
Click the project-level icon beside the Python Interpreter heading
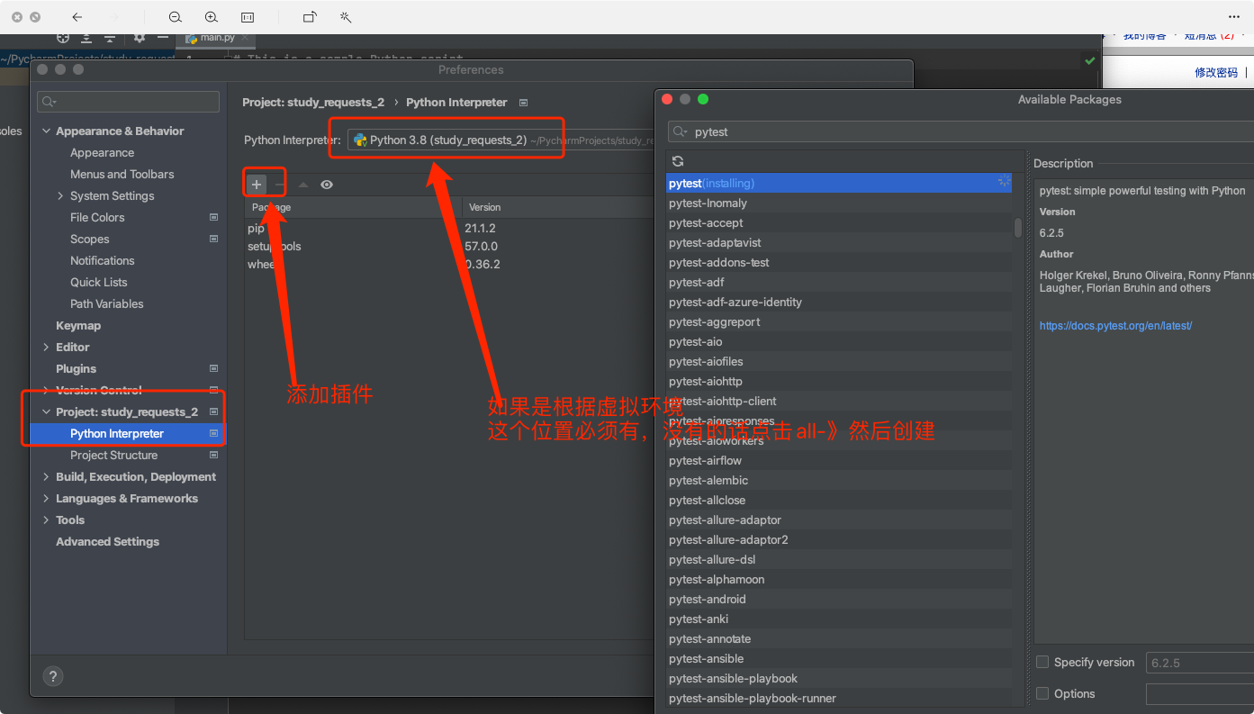coord(523,103)
